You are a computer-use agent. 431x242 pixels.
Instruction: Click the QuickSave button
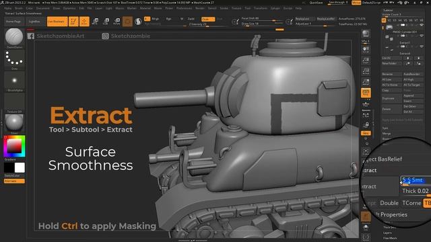pyautogui.click(x=316, y=3)
